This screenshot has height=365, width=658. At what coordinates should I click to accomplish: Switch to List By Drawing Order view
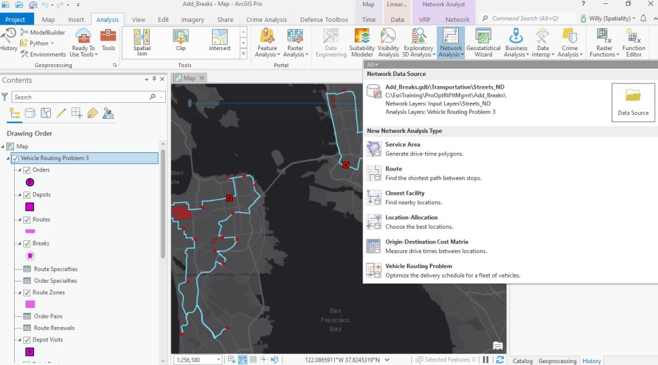[14, 113]
